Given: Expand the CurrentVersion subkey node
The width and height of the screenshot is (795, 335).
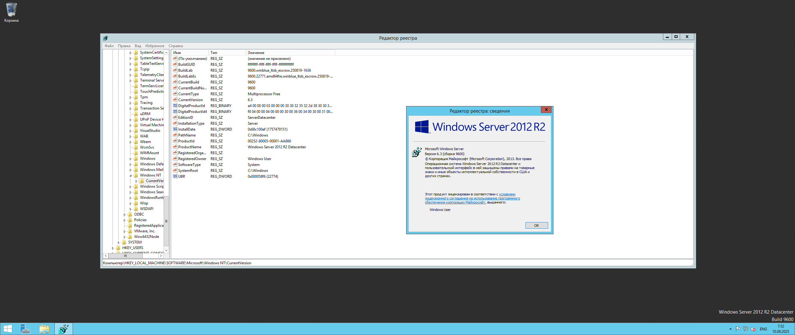Looking at the screenshot, I should point(136,181).
